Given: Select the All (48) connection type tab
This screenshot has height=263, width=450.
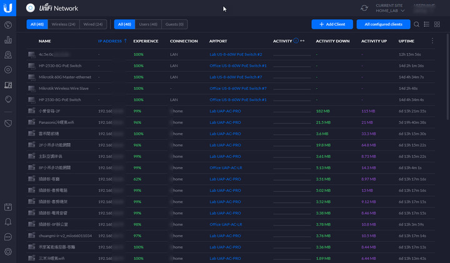Looking at the screenshot, I should point(37,24).
